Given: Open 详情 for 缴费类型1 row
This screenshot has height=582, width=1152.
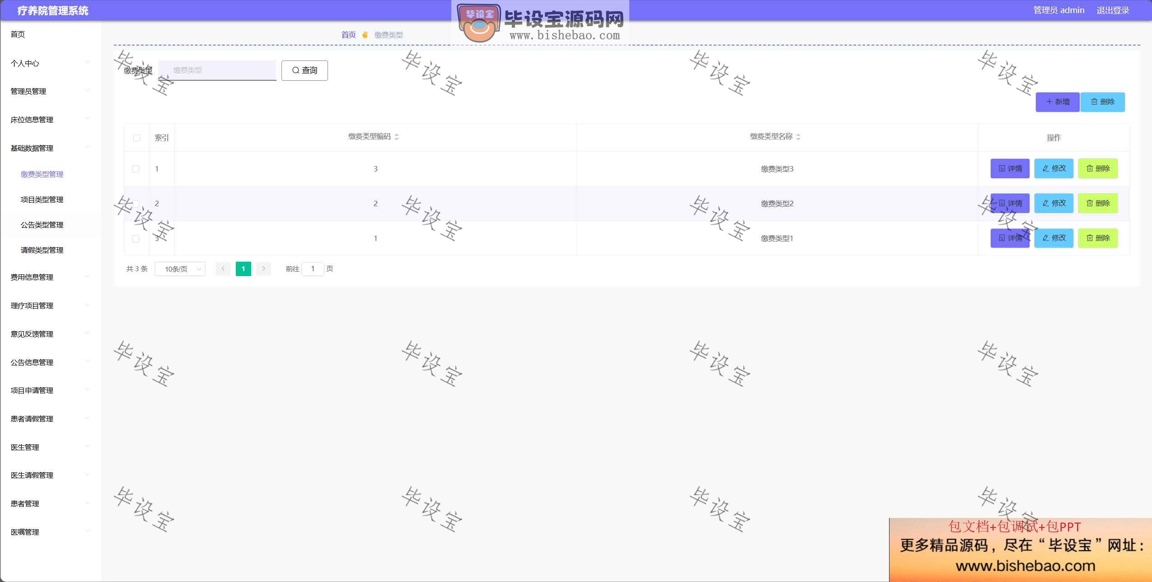Looking at the screenshot, I should [x=1010, y=238].
